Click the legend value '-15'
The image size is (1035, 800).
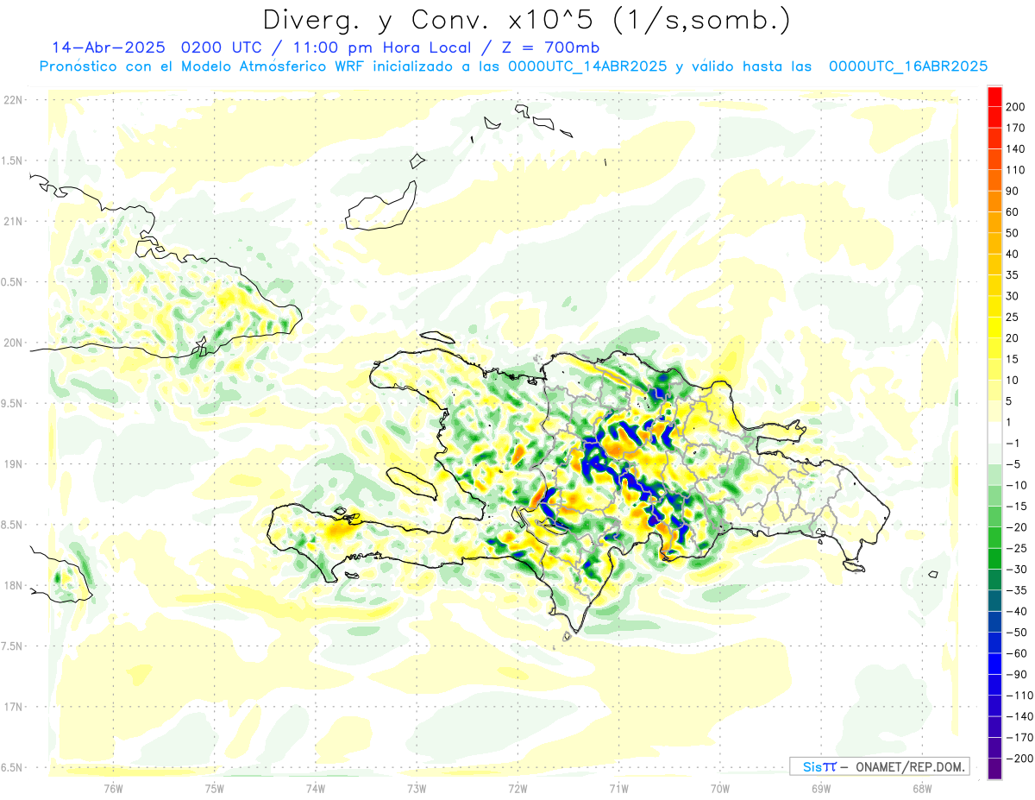click(x=1016, y=507)
